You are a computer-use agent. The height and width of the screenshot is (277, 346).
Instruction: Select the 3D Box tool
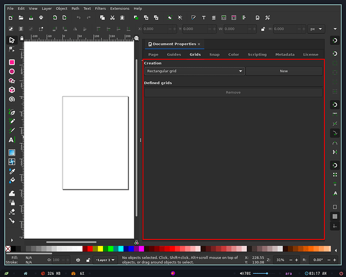point(12,90)
